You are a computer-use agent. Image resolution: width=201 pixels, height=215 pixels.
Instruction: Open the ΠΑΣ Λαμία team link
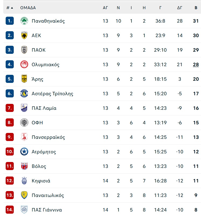(44, 108)
